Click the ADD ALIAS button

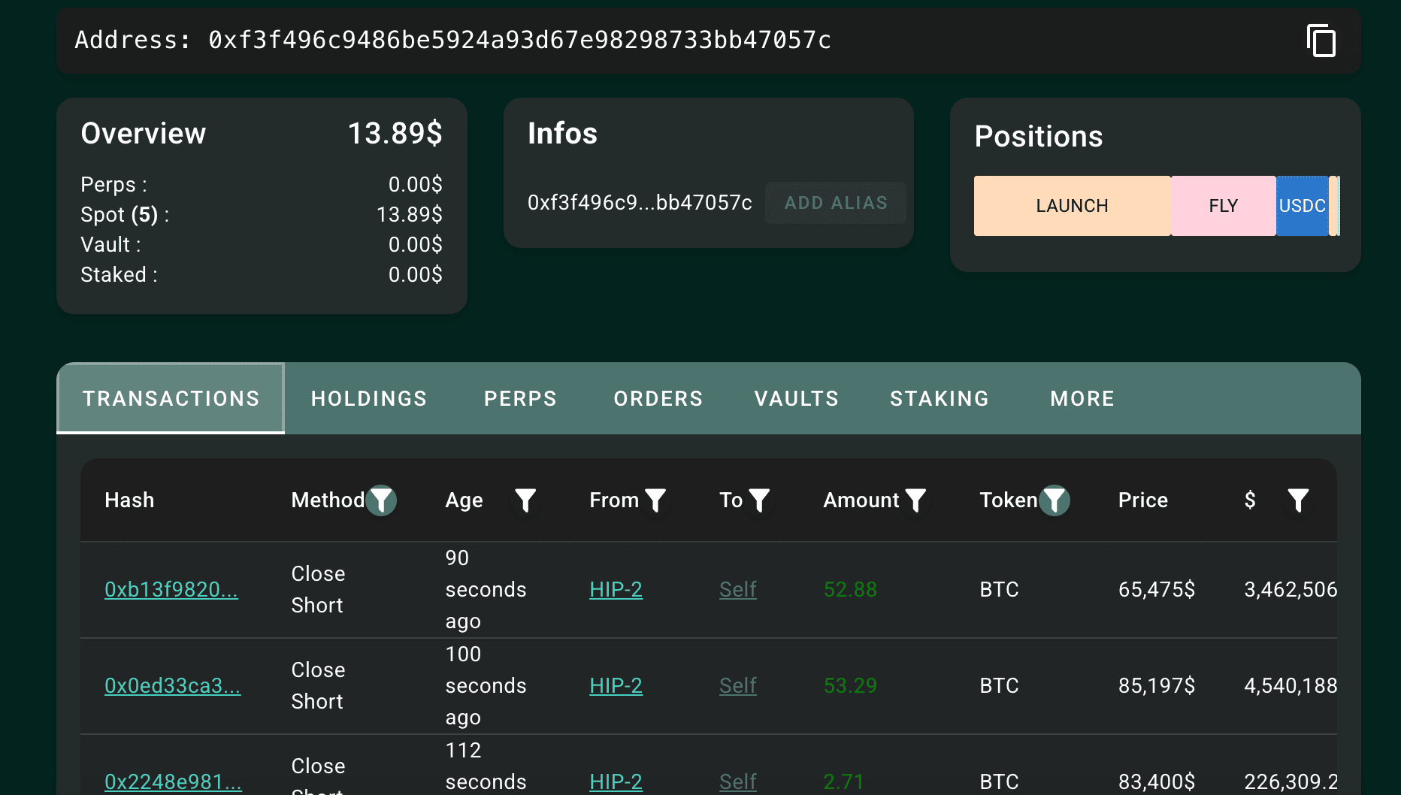click(835, 202)
